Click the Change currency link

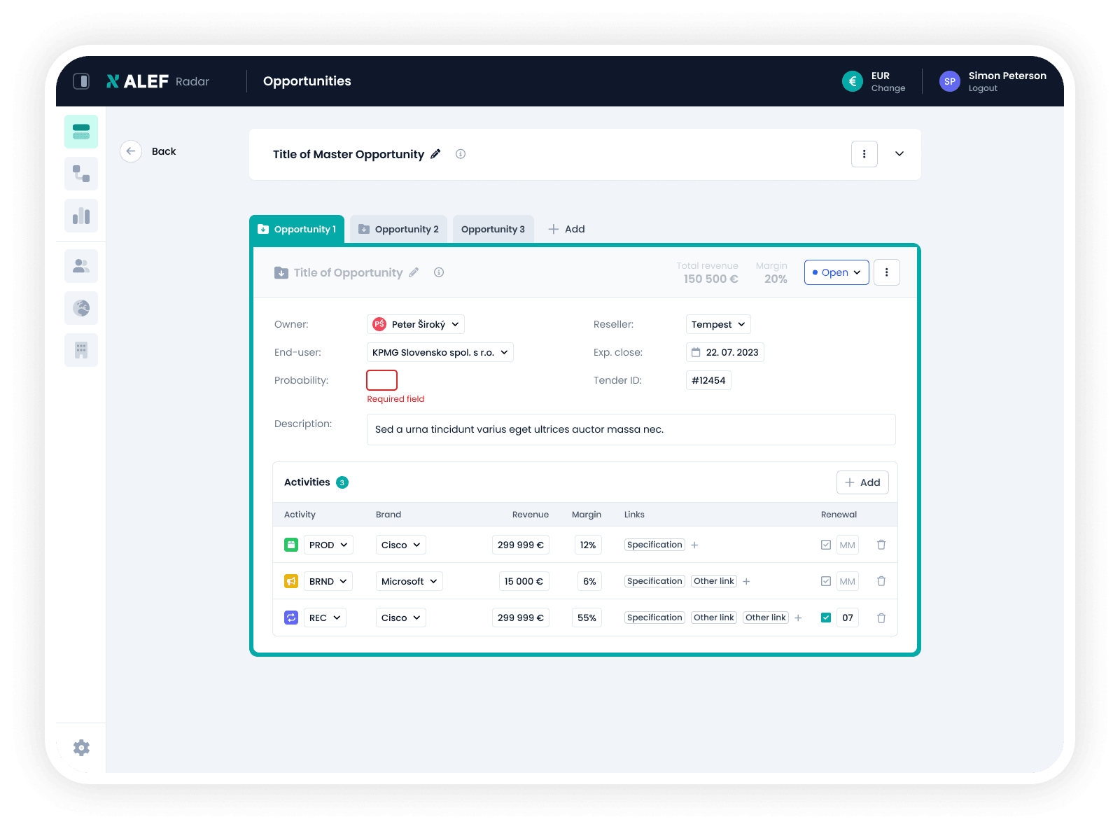[888, 88]
